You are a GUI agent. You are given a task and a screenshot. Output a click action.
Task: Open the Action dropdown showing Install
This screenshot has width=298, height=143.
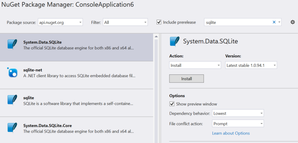click(195, 65)
